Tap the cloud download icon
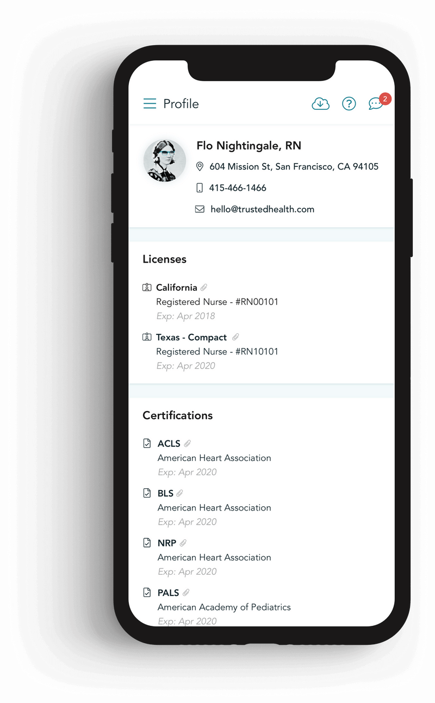This screenshot has height=703, width=435. click(320, 103)
